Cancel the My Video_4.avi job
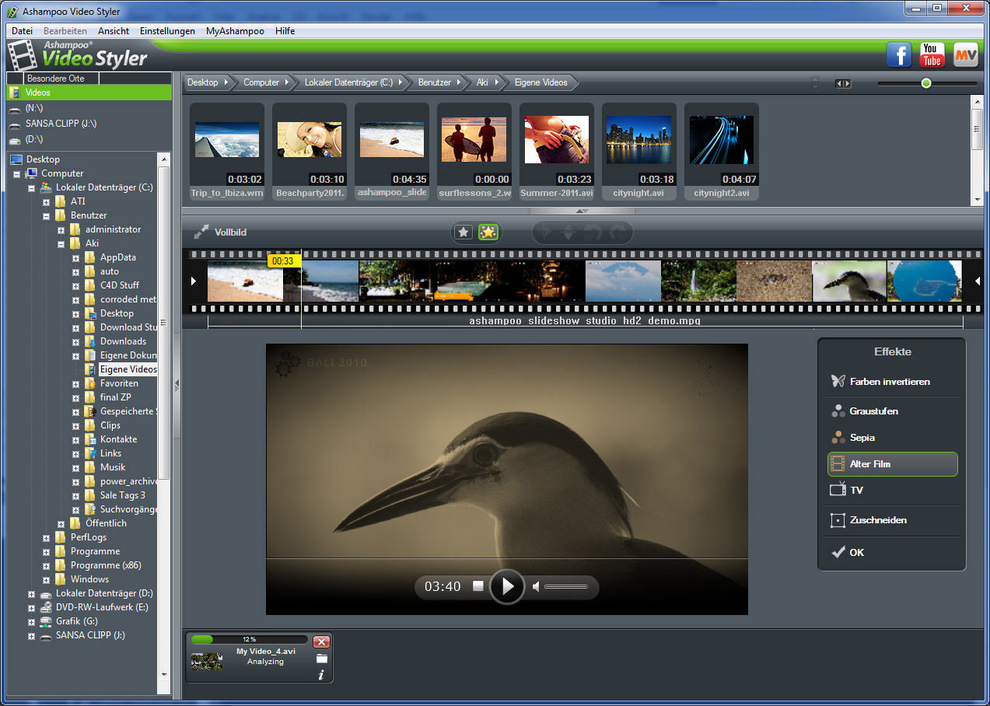The height and width of the screenshot is (706, 990). click(x=321, y=641)
